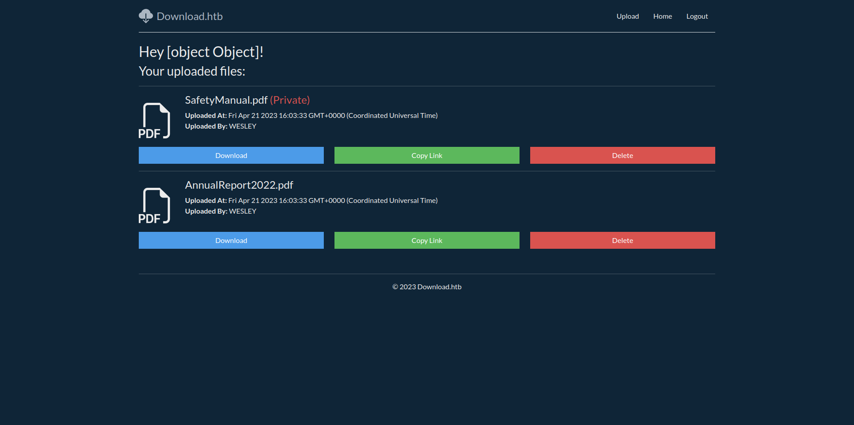This screenshot has width=854, height=425.
Task: Download the SafetyManual.pdf file
Action: click(231, 155)
